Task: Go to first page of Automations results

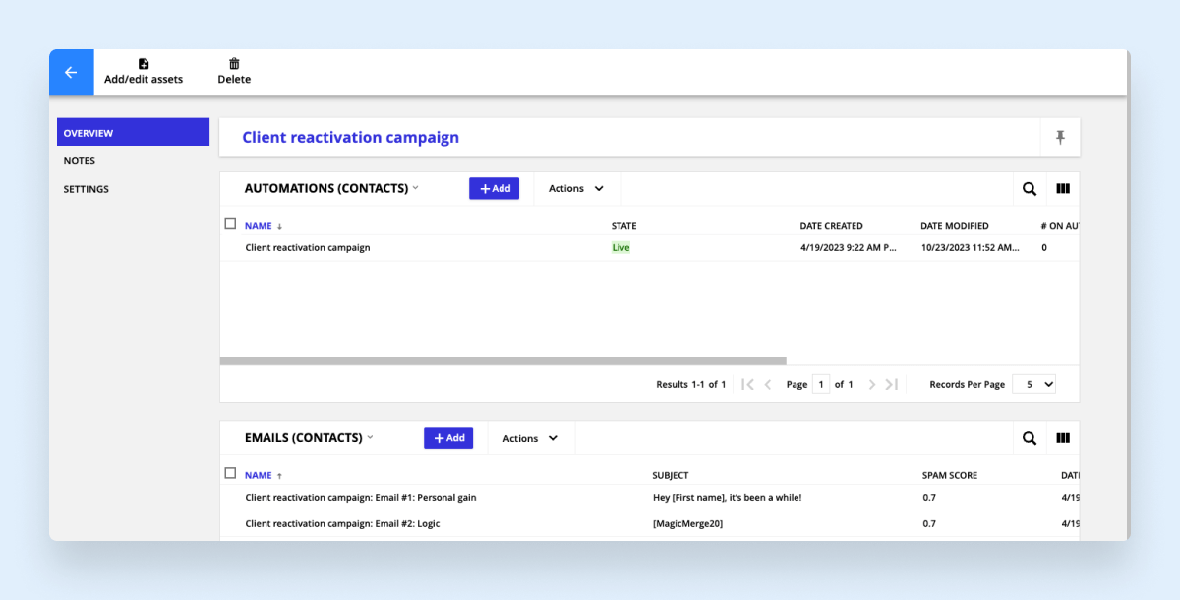Action: (x=748, y=385)
